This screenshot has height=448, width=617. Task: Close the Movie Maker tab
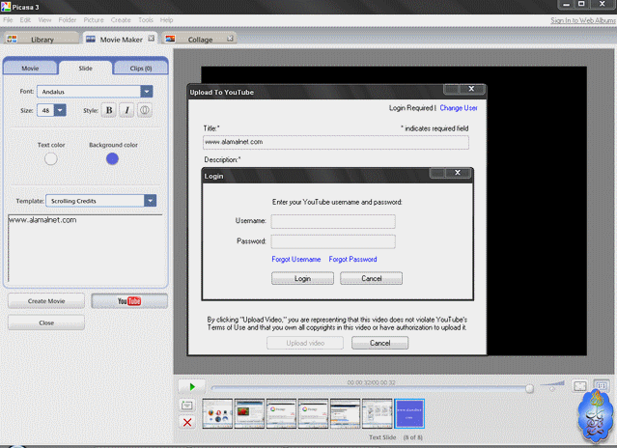click(151, 39)
